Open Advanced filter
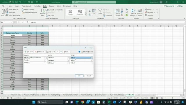Image resolution: width=186 pixels, height=105 pixels. coord(108,15)
